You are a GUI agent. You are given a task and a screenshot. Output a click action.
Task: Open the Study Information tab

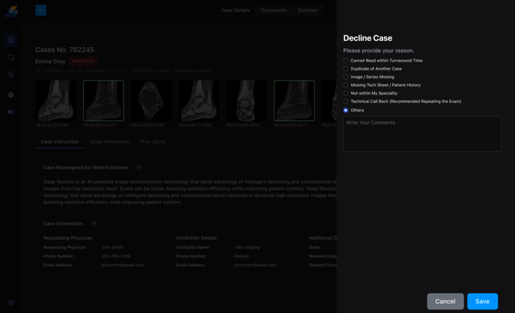coord(109,142)
